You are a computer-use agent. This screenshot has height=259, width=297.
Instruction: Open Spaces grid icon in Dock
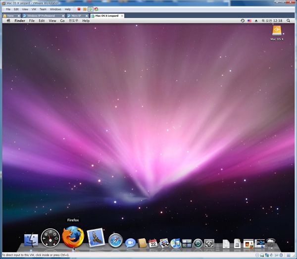click(x=187, y=243)
